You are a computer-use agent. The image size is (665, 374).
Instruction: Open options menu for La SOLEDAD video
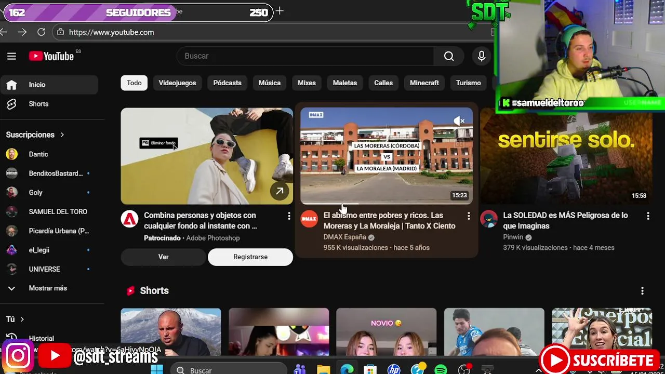click(648, 216)
